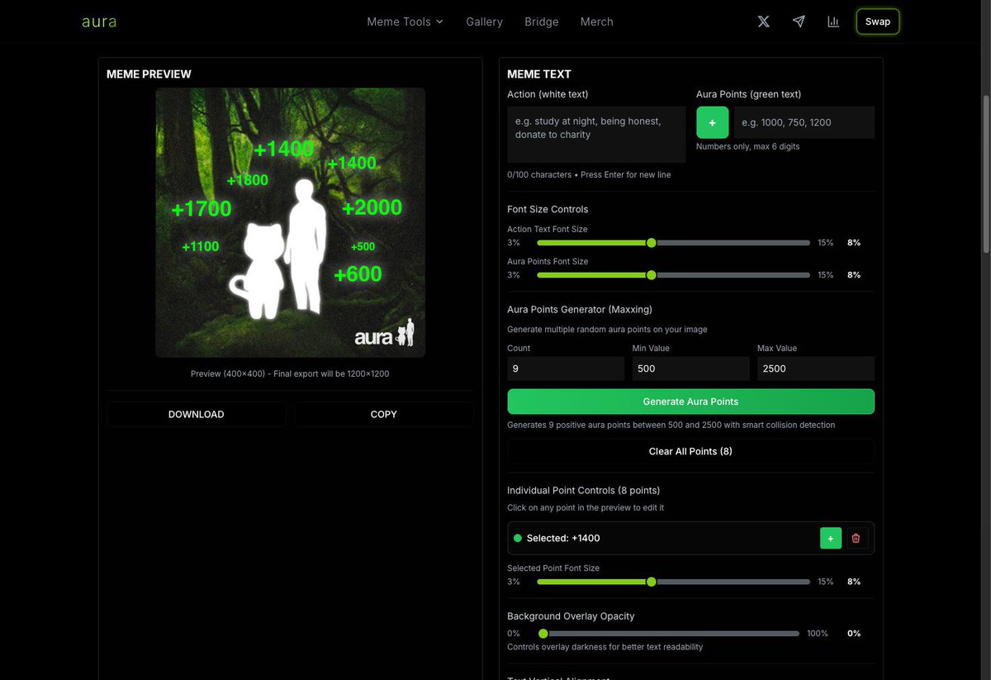Select the +1100 point in preview
991x680 pixels.
point(201,246)
